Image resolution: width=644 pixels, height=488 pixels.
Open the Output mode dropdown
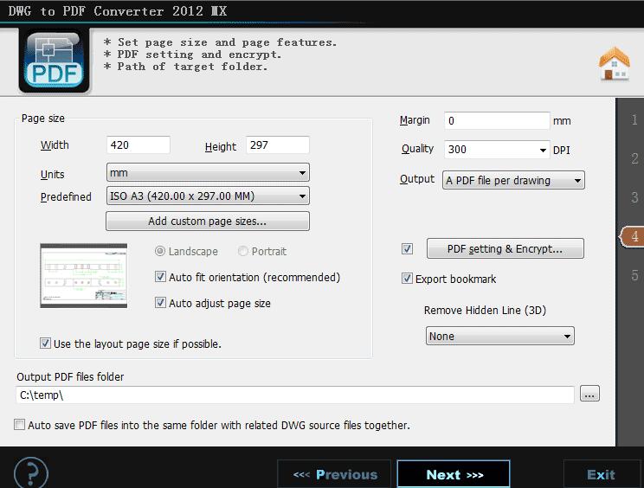click(513, 180)
